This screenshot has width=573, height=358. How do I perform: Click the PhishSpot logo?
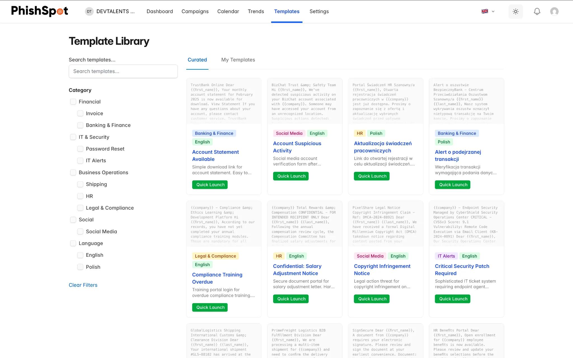click(39, 11)
